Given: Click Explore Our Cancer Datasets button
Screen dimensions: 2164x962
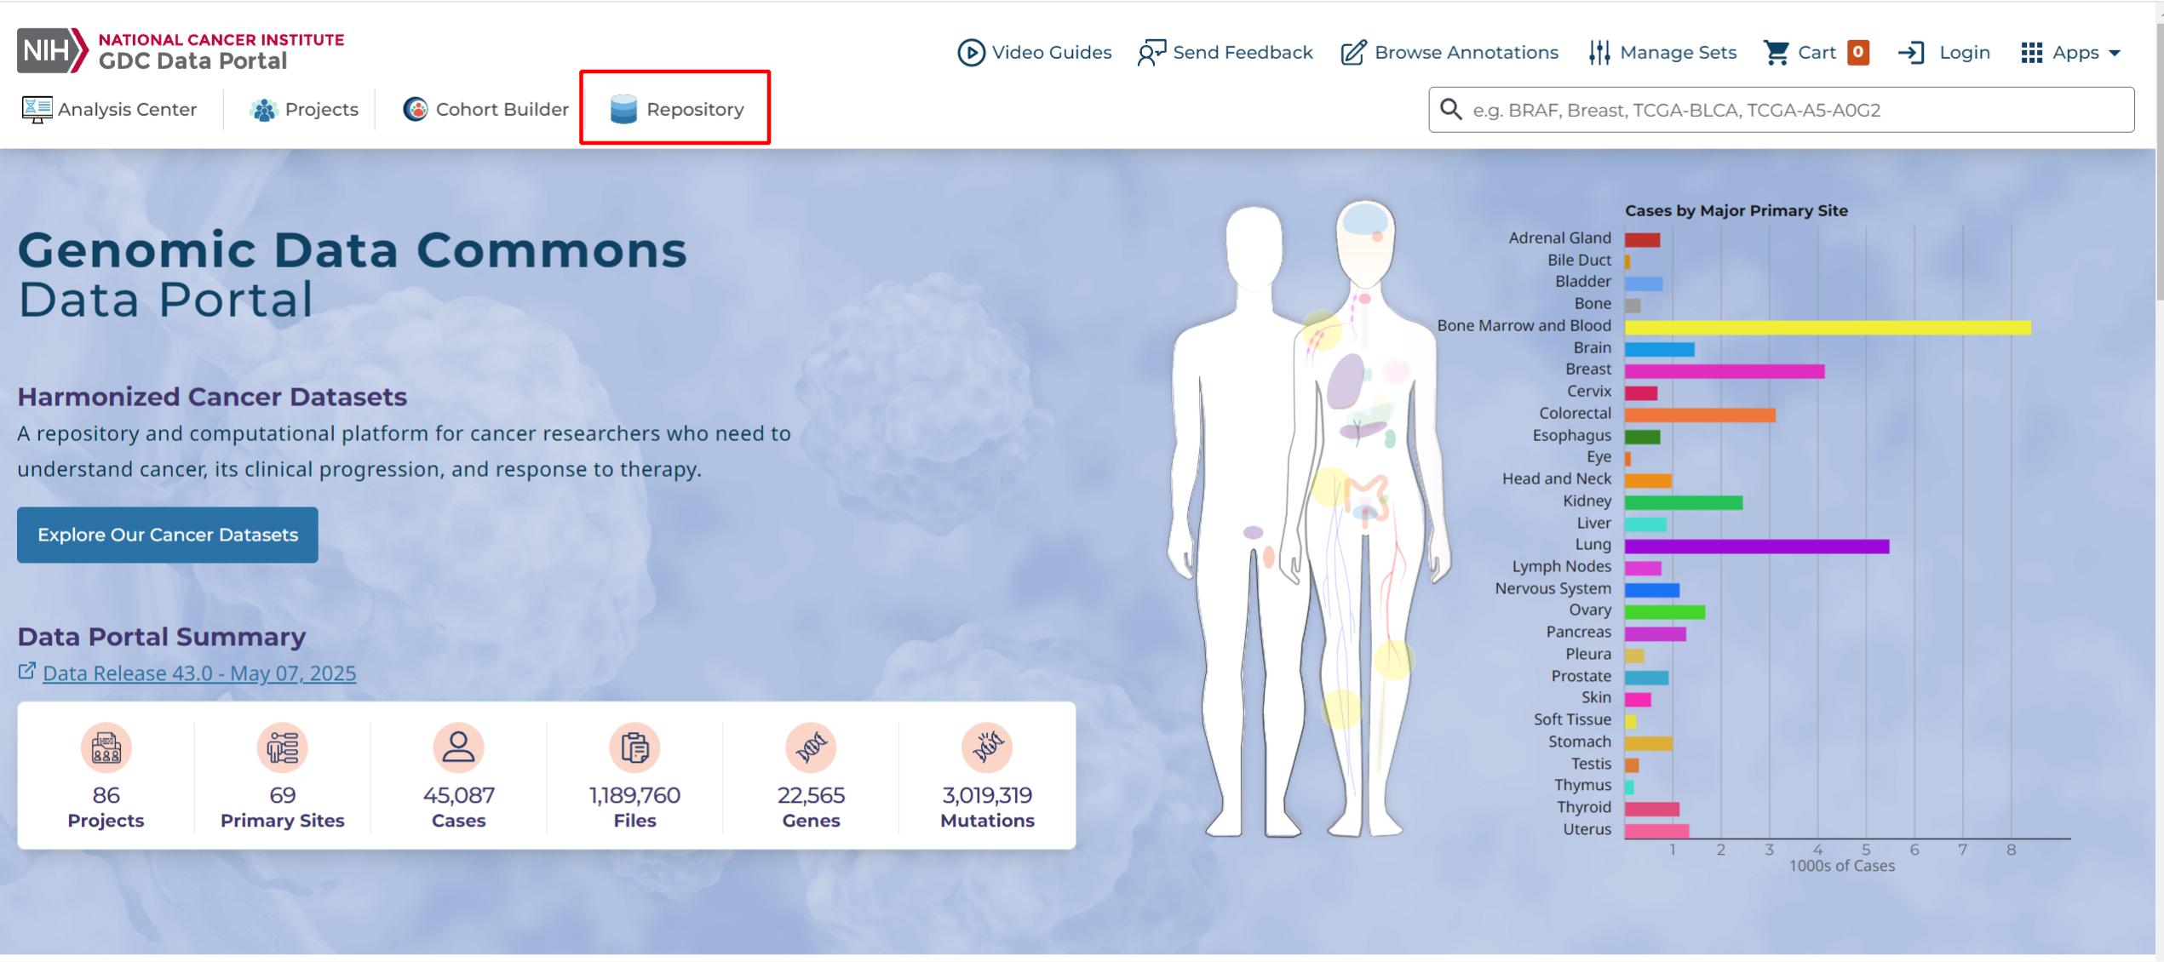Looking at the screenshot, I should 168,535.
